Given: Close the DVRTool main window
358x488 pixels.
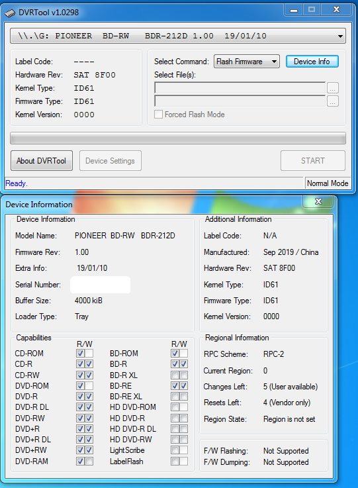Looking at the screenshot, I should click(x=337, y=10).
